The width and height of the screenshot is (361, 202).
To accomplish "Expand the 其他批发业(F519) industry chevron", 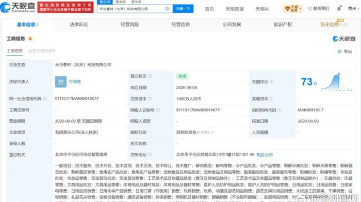I will tap(212, 133).
